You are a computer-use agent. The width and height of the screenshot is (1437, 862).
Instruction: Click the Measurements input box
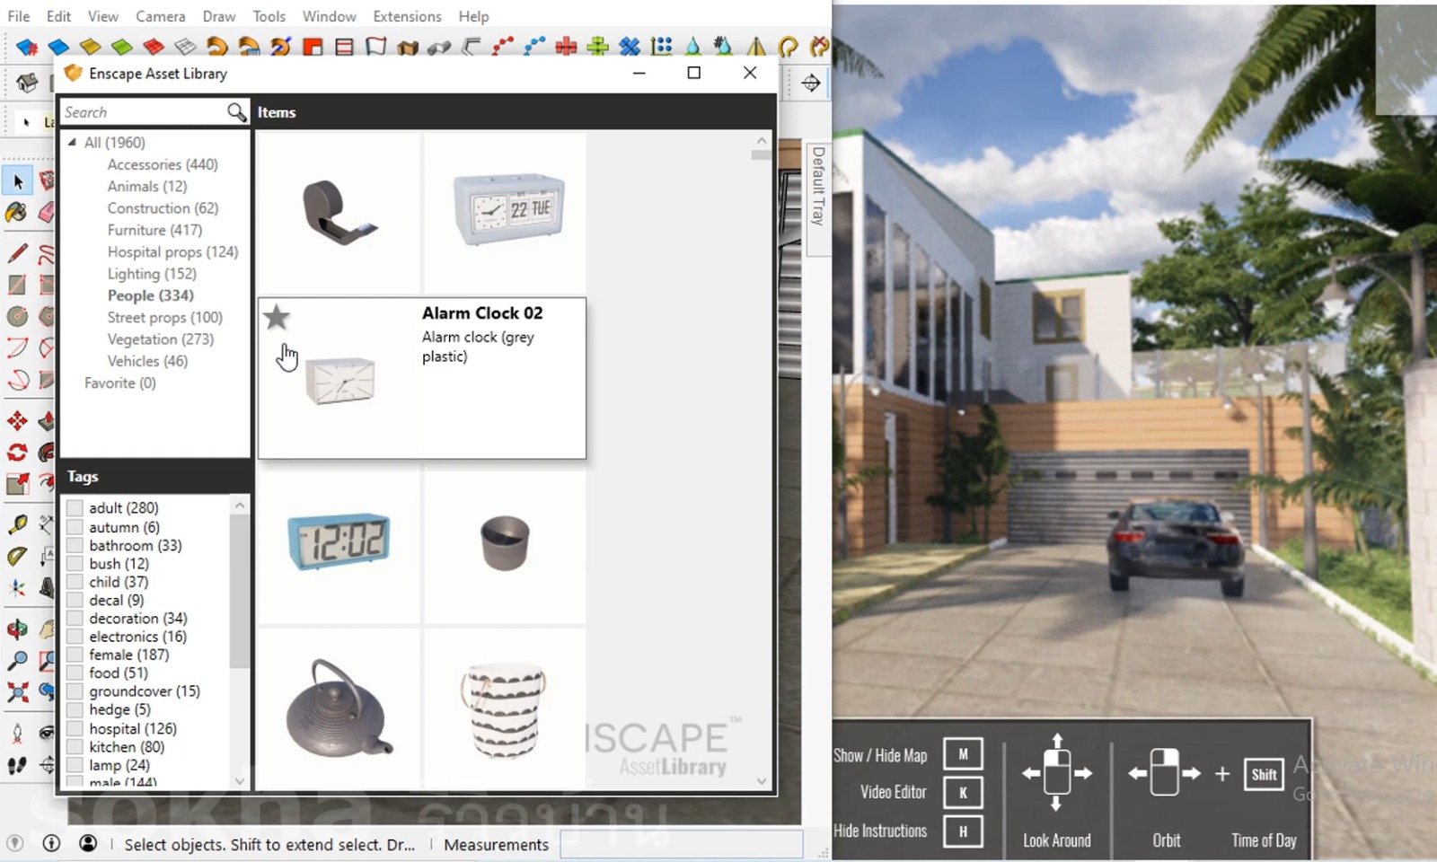[x=682, y=844]
